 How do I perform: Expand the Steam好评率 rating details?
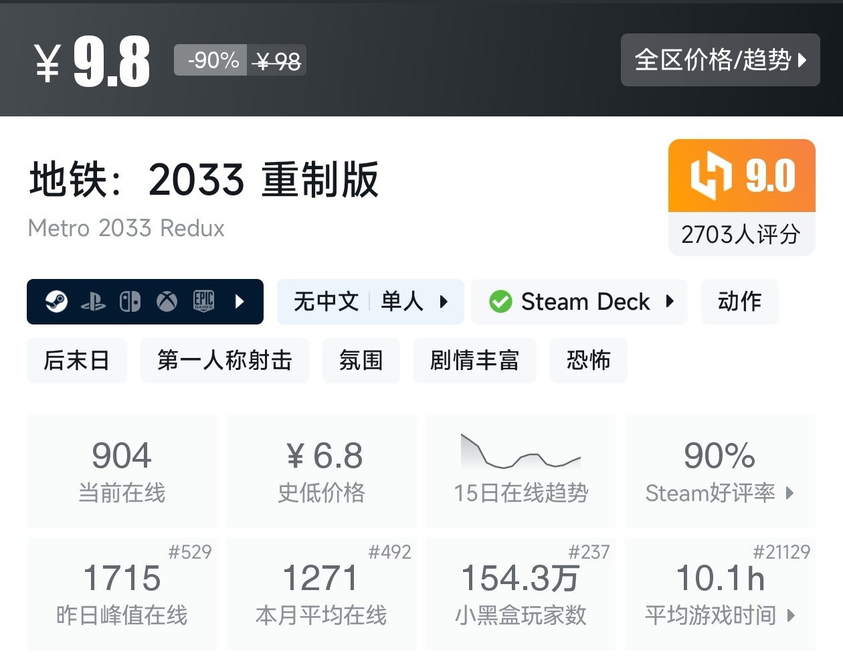[791, 494]
